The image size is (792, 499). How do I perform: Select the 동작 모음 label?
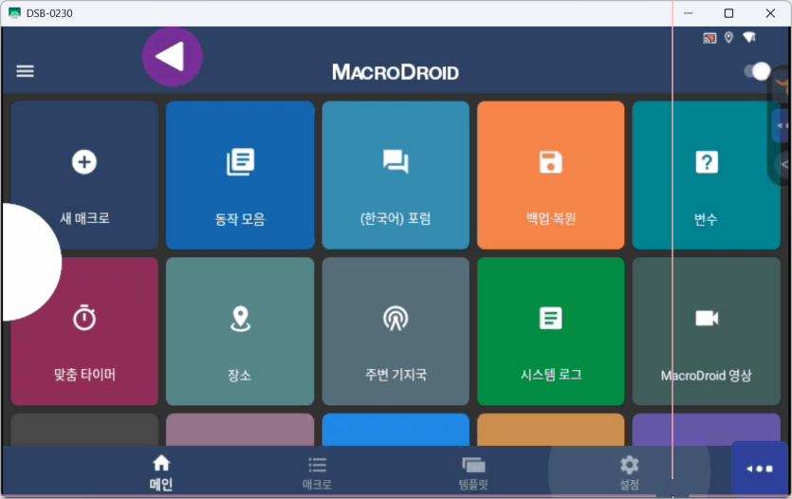point(240,219)
